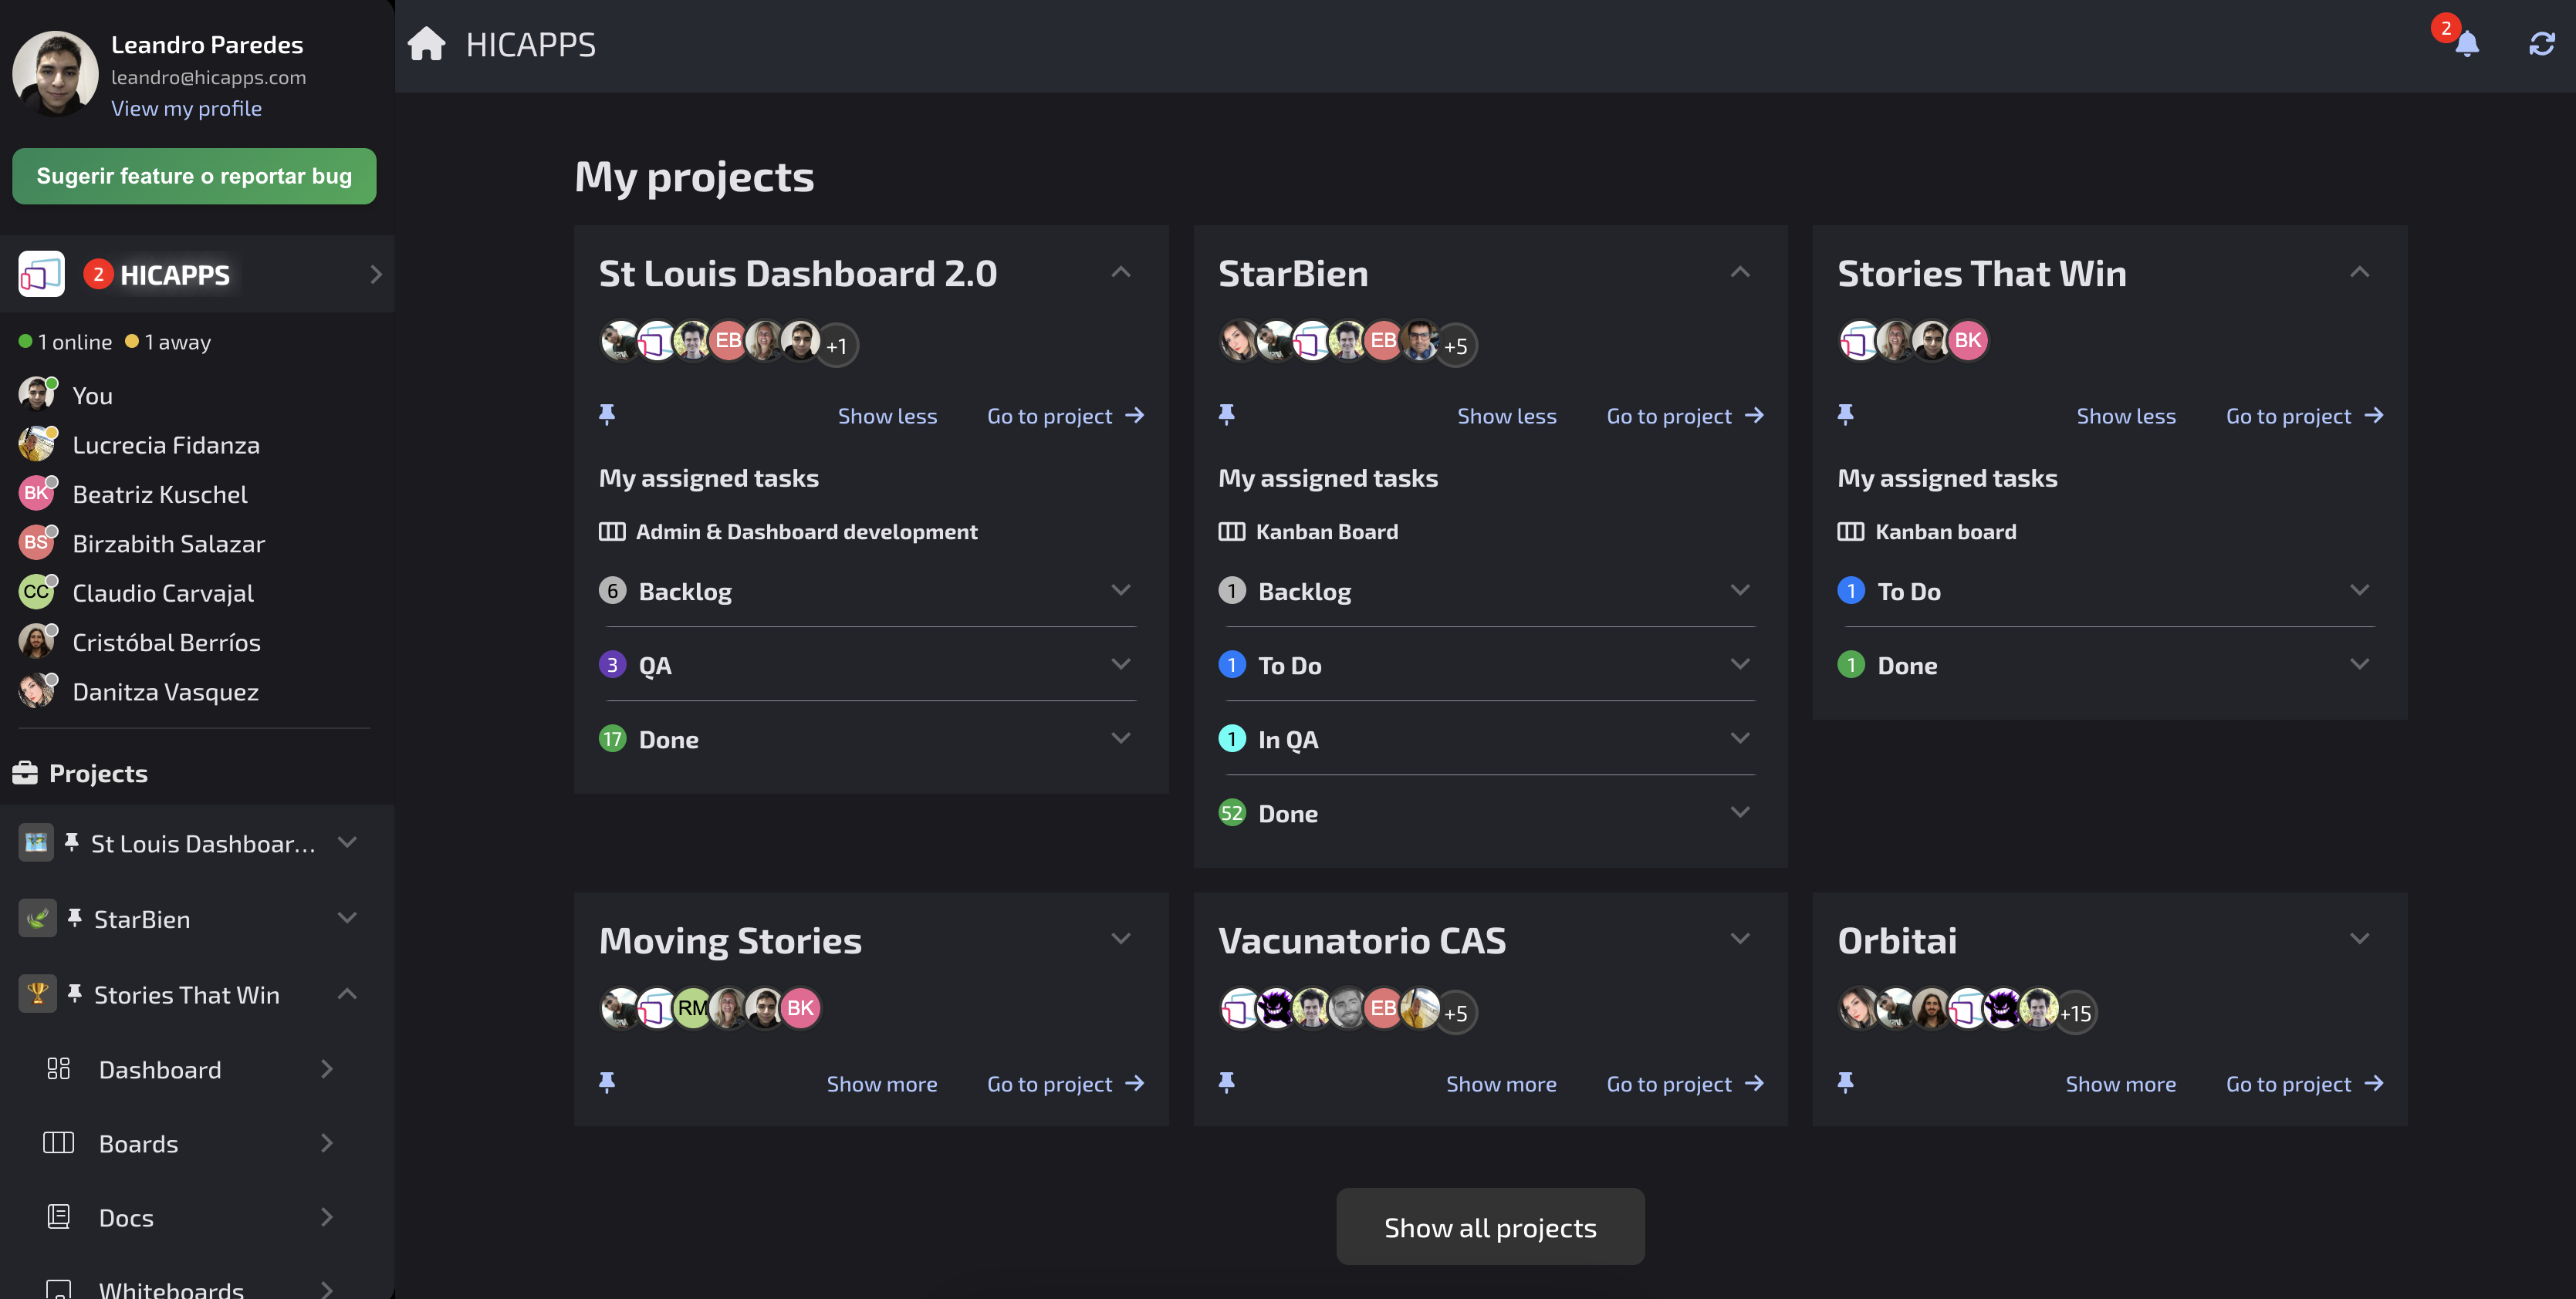The image size is (2576, 1299).
Task: Toggle pin on StarBien project card
Action: [x=1226, y=415]
